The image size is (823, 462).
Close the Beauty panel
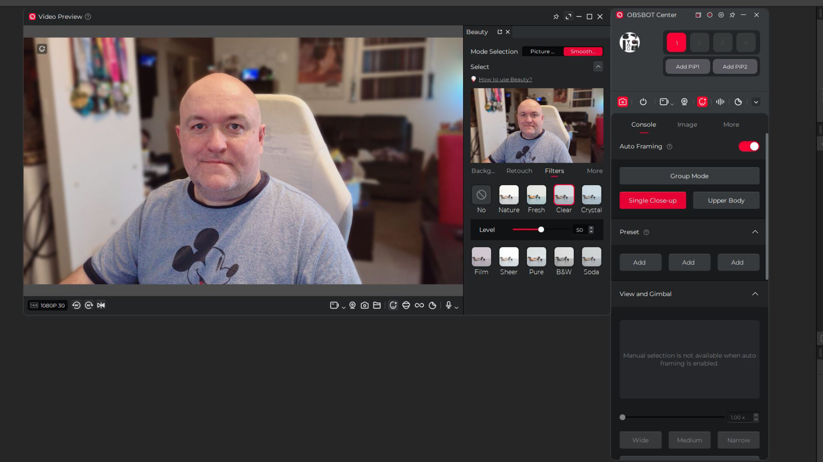point(508,32)
